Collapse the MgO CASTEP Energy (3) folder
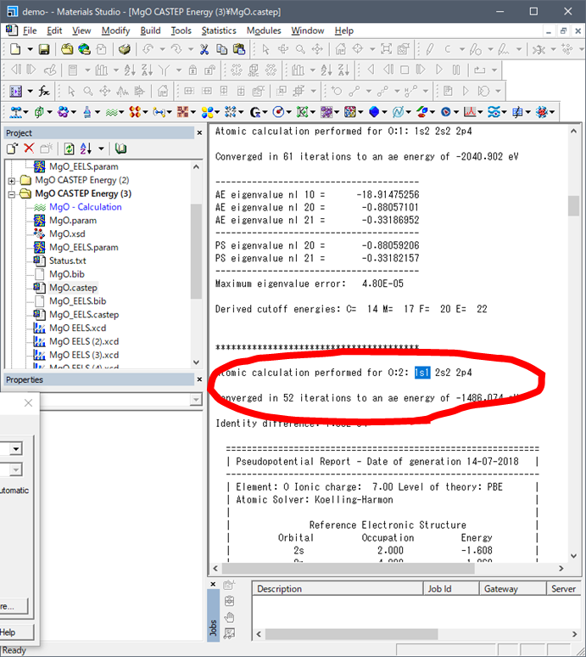This screenshot has width=586, height=657. (12, 194)
